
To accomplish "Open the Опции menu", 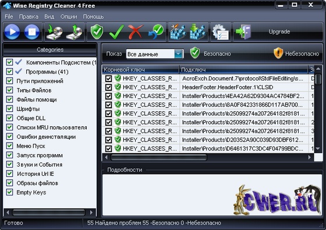I will click(x=69, y=17).
